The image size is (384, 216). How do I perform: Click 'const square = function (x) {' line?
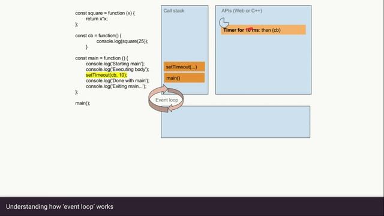(105, 13)
